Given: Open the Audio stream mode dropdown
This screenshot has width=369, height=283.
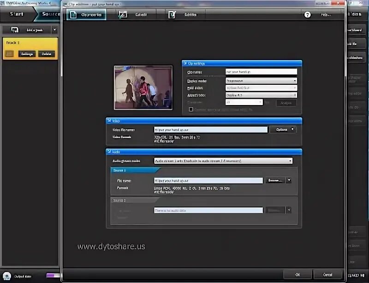Looking at the screenshot, I should [223, 161].
